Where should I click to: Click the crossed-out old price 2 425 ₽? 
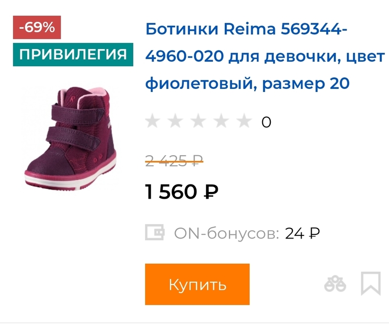pyautogui.click(x=174, y=161)
